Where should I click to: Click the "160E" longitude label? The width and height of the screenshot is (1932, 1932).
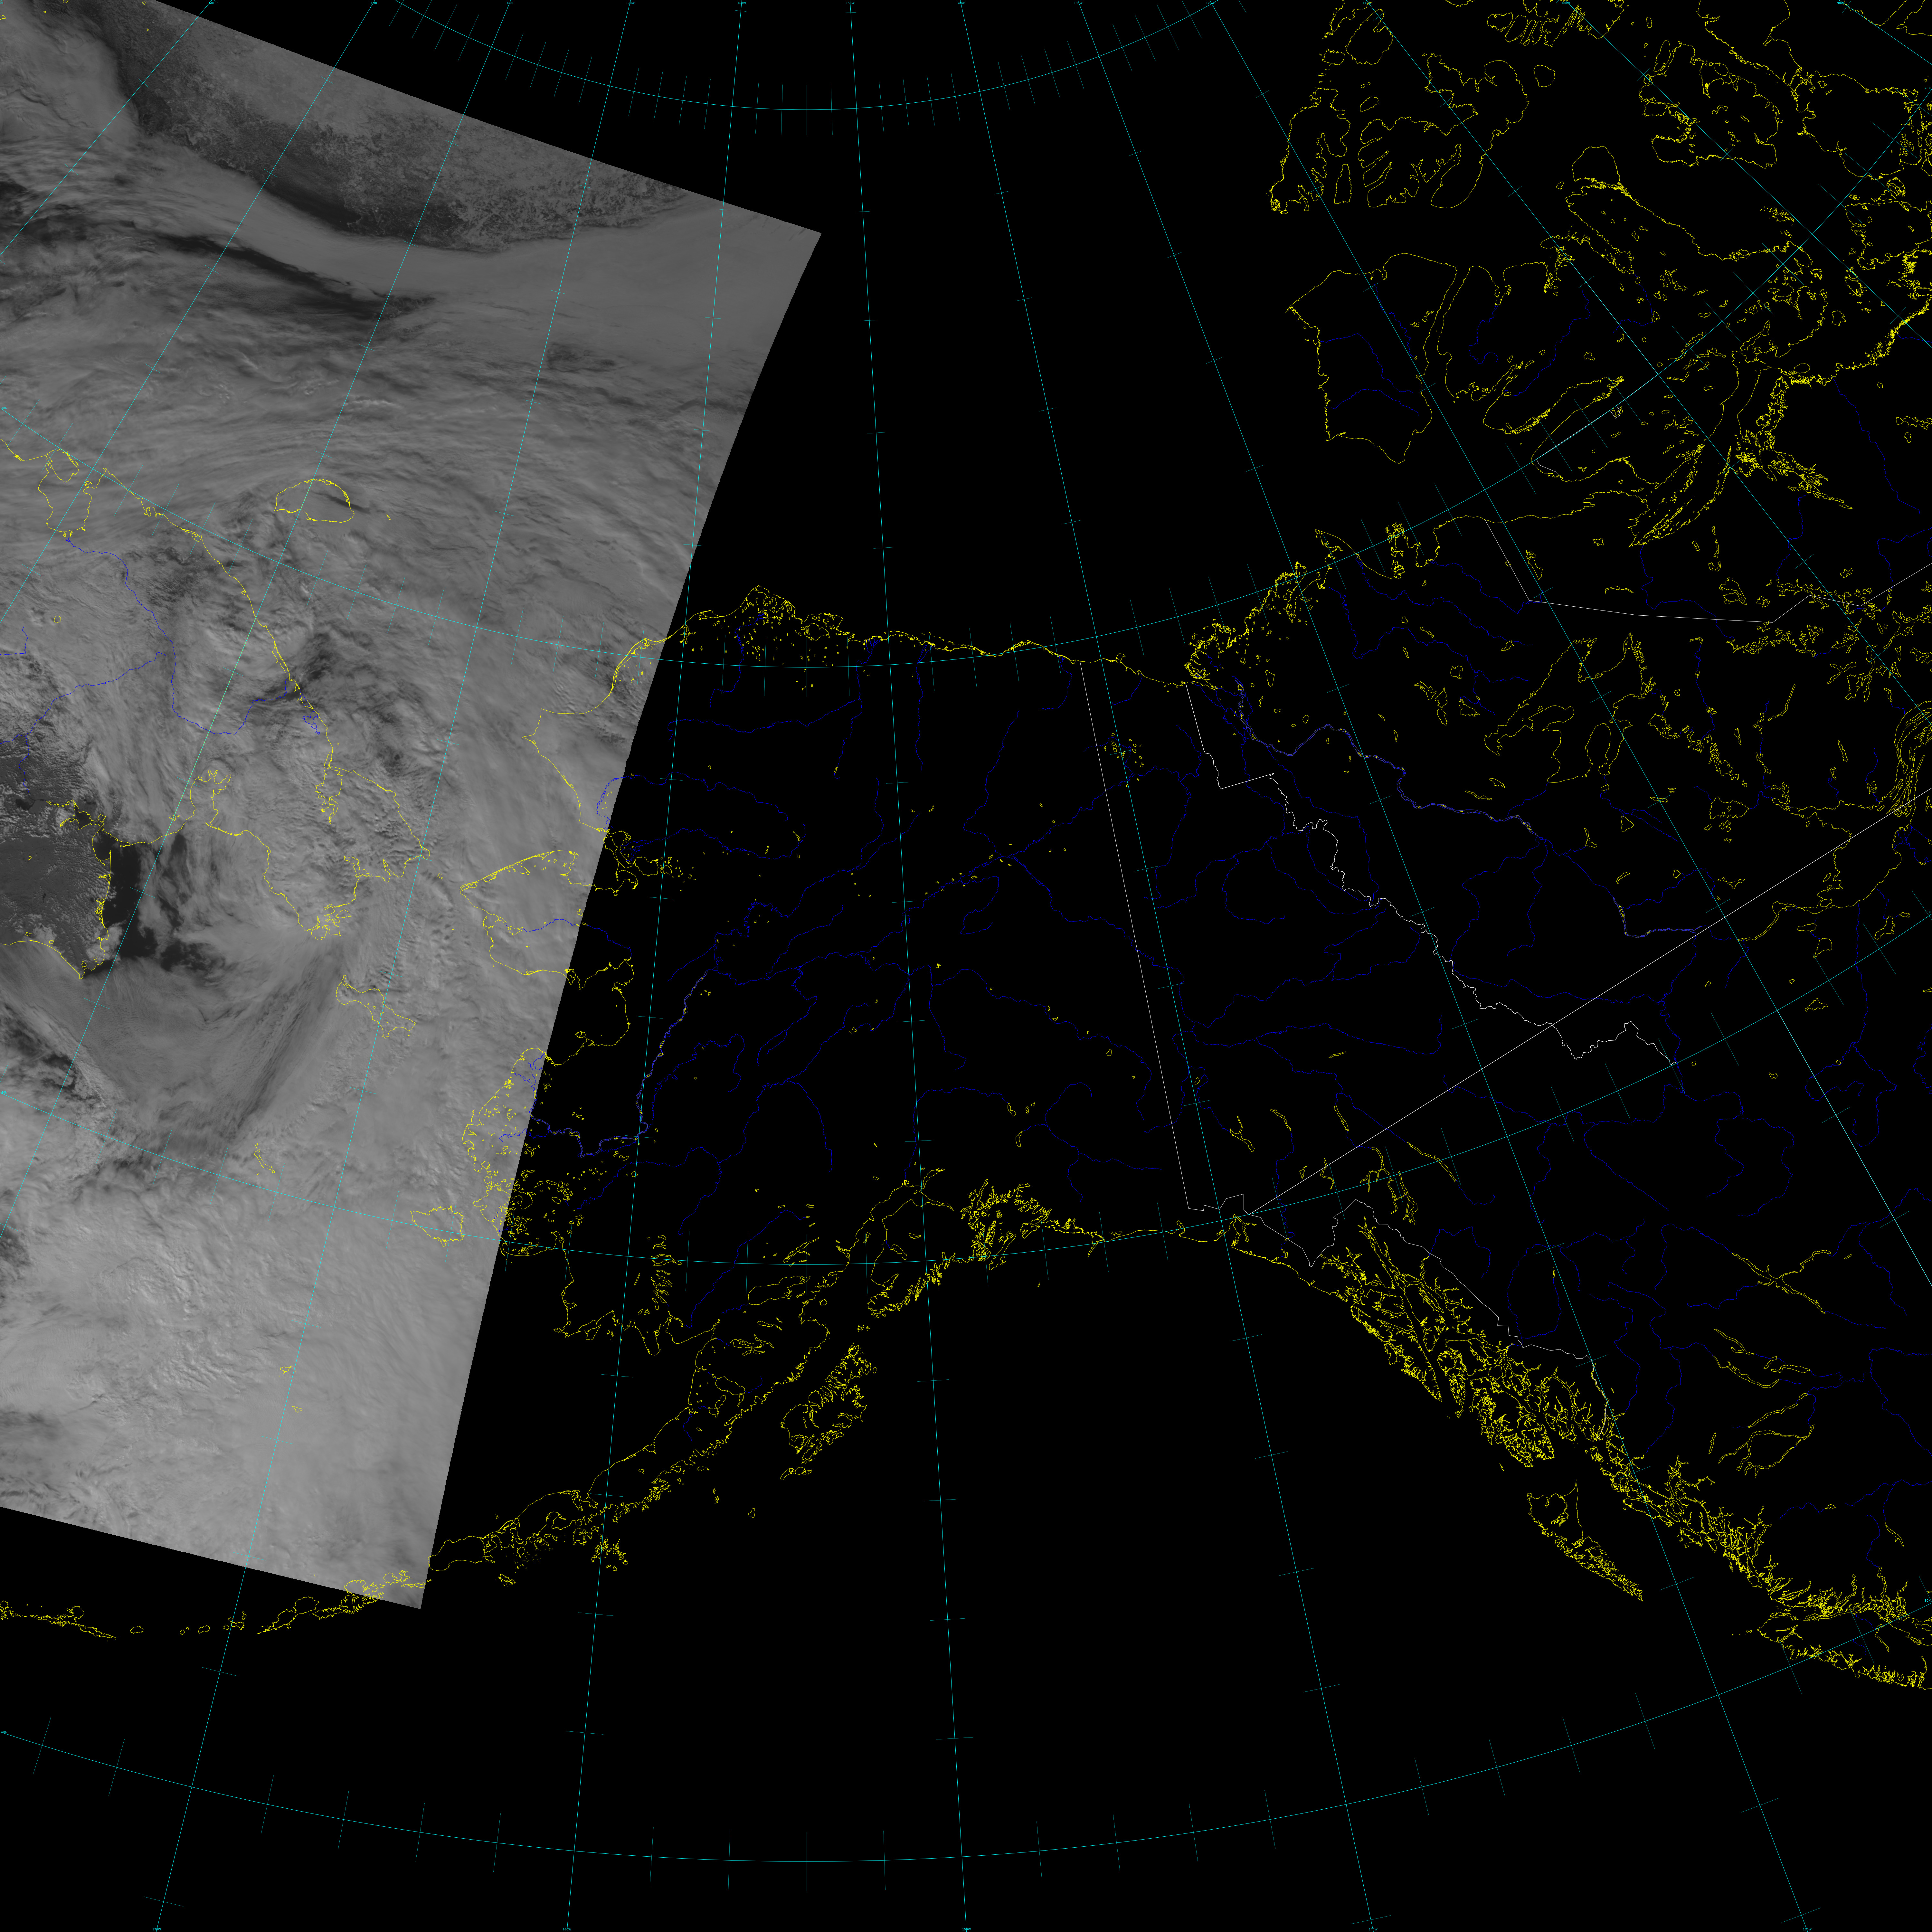coord(211,3)
